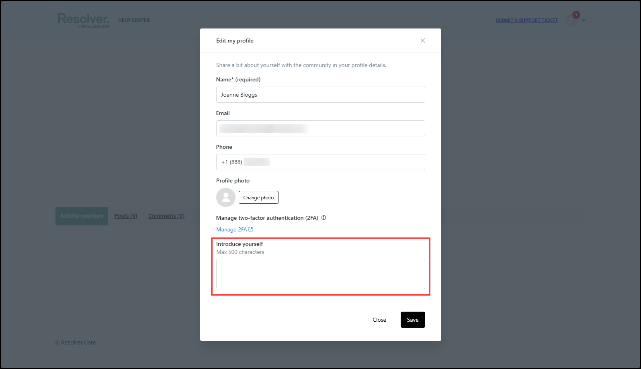Save the profile changes
The height and width of the screenshot is (369, 641).
point(413,320)
